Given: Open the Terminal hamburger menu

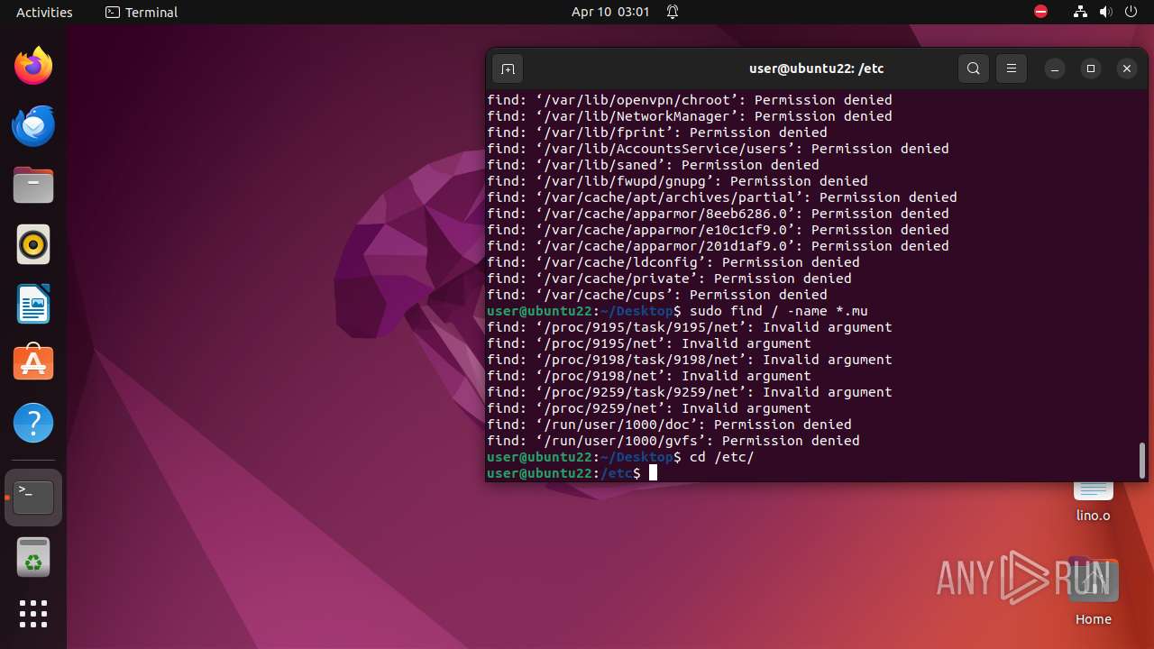Looking at the screenshot, I should coord(1012,69).
